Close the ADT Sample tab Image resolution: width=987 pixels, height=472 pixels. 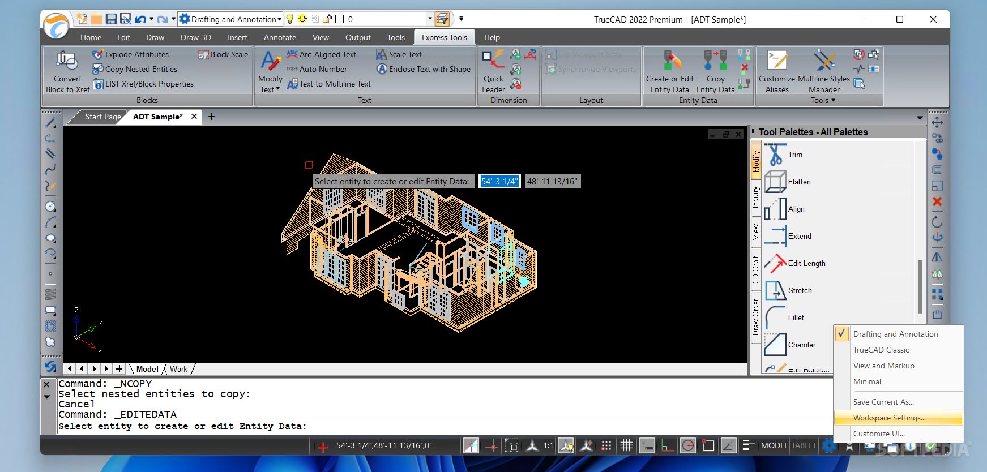[194, 116]
